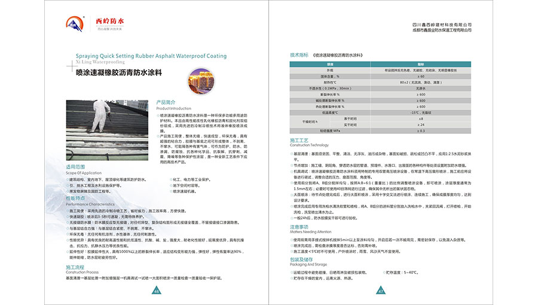The image size is (538, 305).
Task: Click the 包装及储存 section heading
Action: coord(301,260)
